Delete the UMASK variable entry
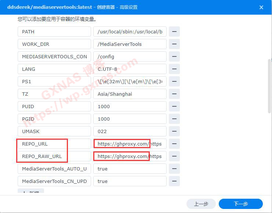Screen dimensions: 272x213 click(x=174, y=131)
